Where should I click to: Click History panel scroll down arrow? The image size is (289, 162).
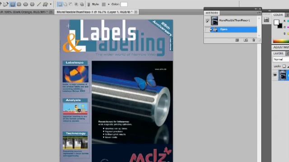click(259, 35)
